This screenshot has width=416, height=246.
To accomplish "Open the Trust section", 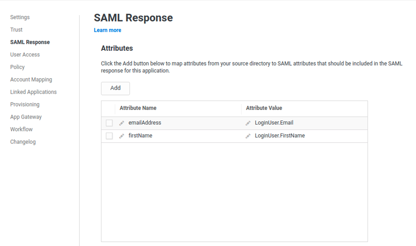I will 16,30.
